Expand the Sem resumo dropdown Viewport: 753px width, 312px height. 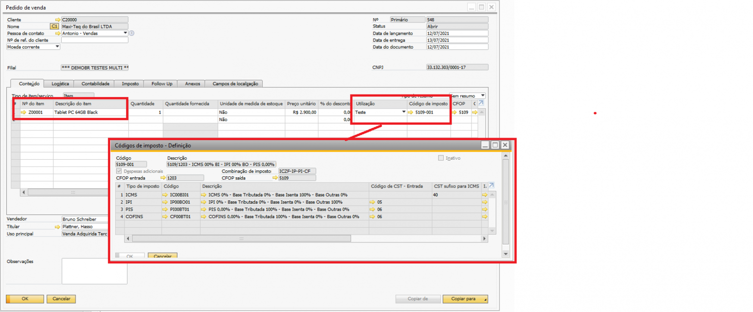click(x=482, y=96)
